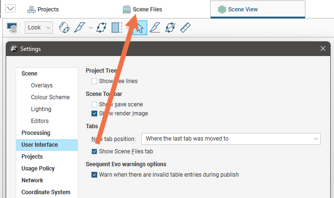Screen dimensions: 334x198
Task: Click the collapse chevron at top left
Action: pos(10,9)
